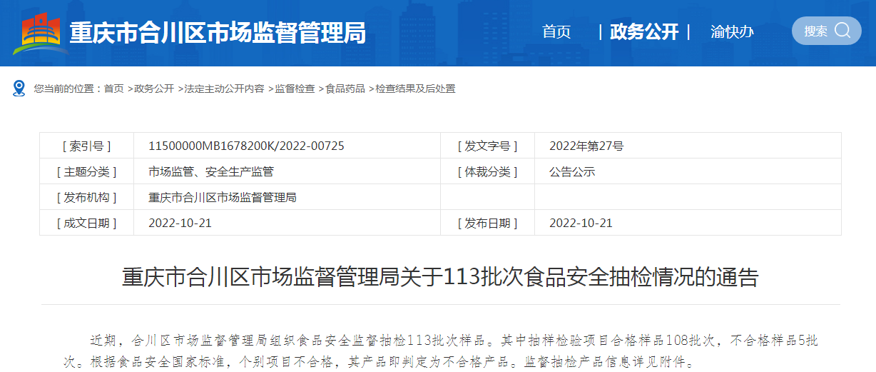Click the 搜索 search box

tap(826, 31)
